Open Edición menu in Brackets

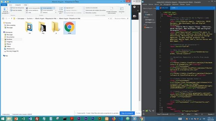coord(151,4)
